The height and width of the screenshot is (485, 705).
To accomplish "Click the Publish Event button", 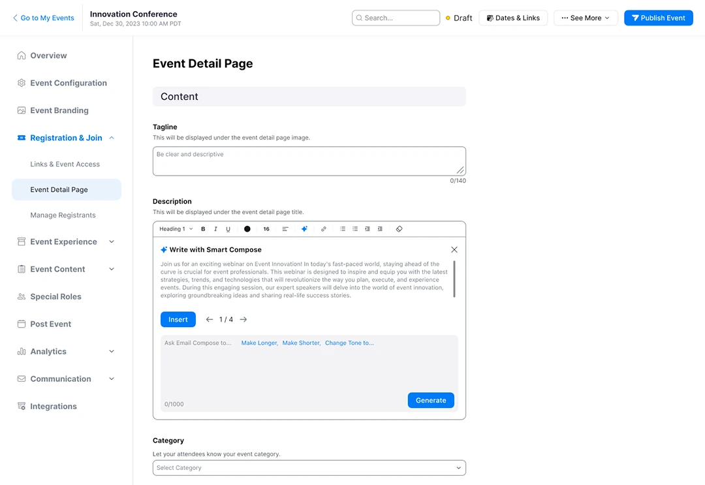I will coord(658,18).
